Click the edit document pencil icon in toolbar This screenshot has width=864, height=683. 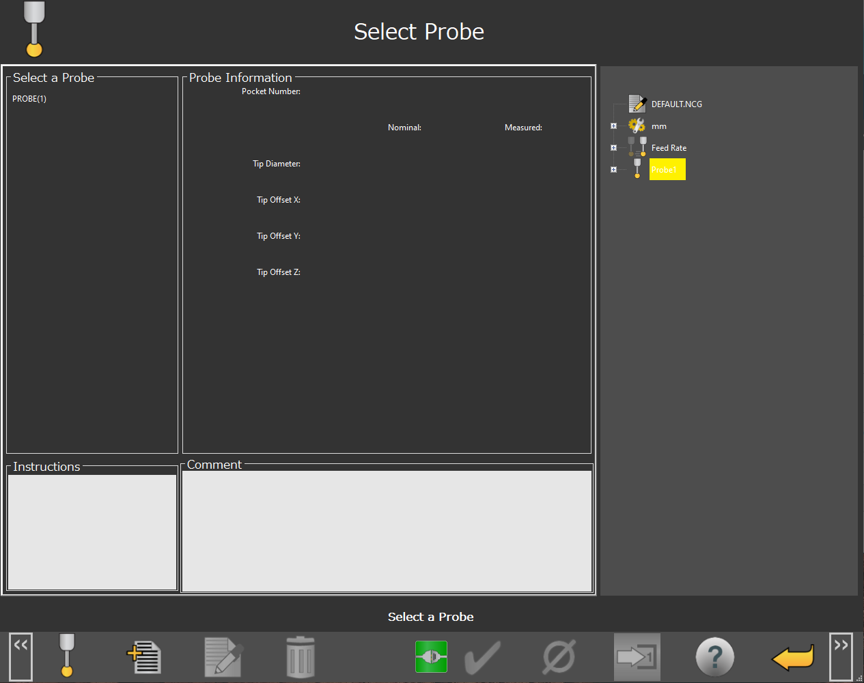click(x=223, y=657)
